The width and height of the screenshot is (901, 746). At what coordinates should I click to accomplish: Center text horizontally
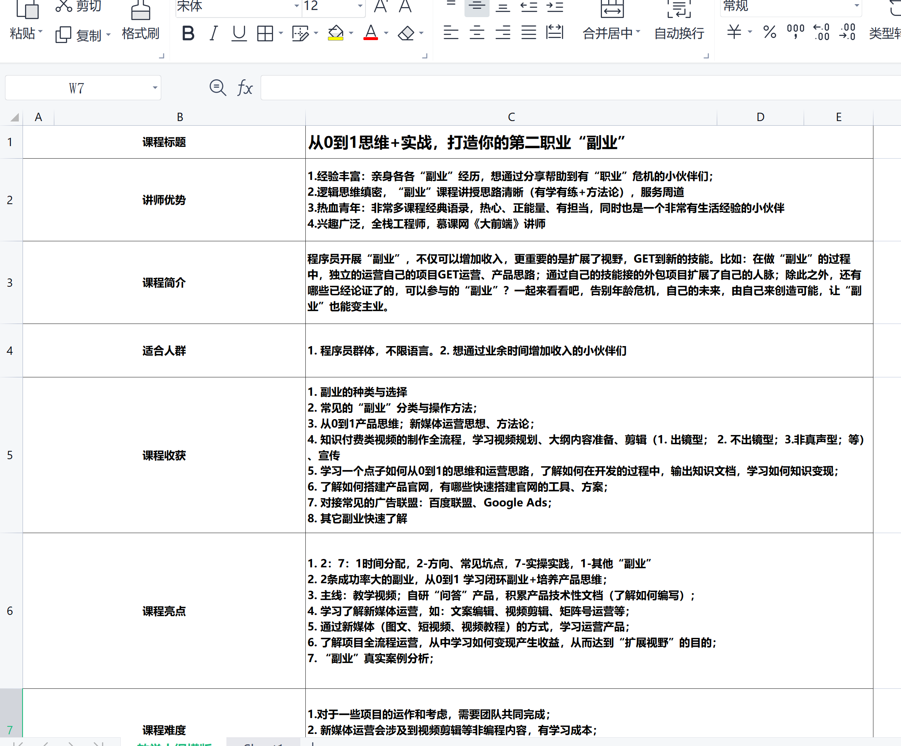click(477, 33)
